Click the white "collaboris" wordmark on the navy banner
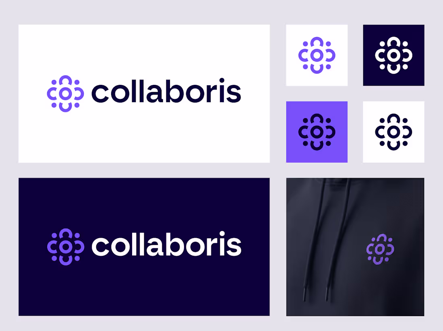Viewport: 443px width, 331px height. coord(166,244)
